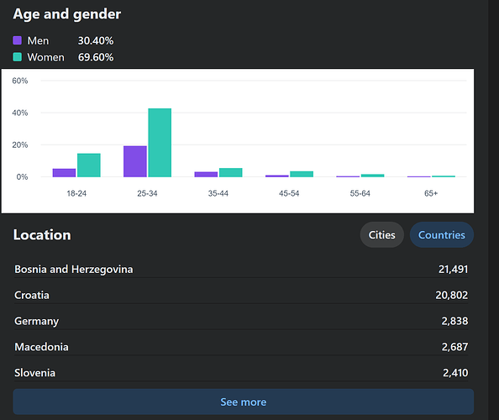Click the women bar for ages 25-34
Image resolution: width=499 pixels, height=420 pixels.
tap(160, 143)
